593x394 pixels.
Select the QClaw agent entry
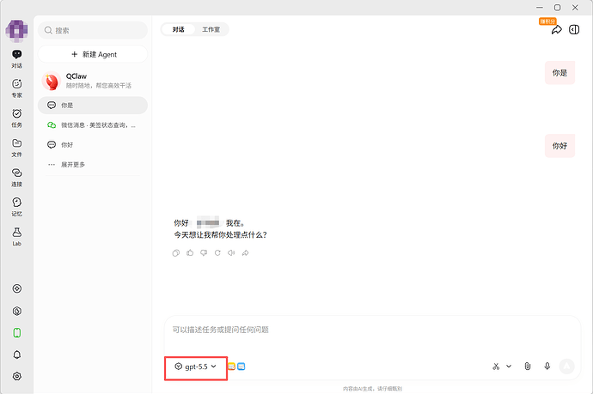93,81
